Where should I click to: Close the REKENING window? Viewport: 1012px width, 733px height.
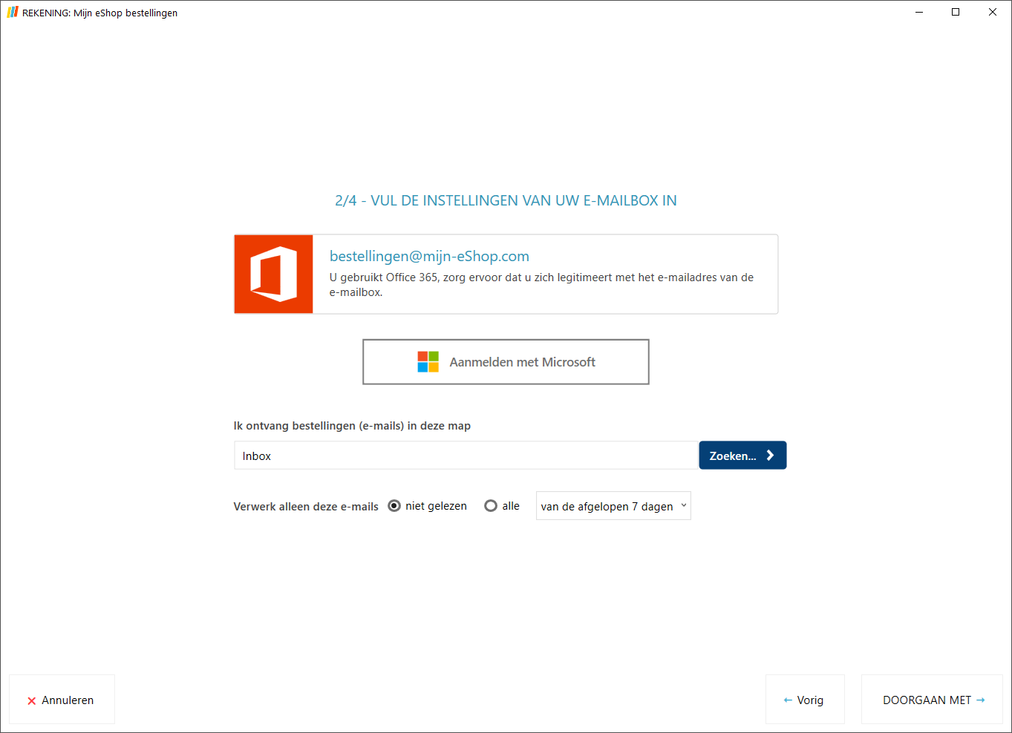tap(993, 13)
